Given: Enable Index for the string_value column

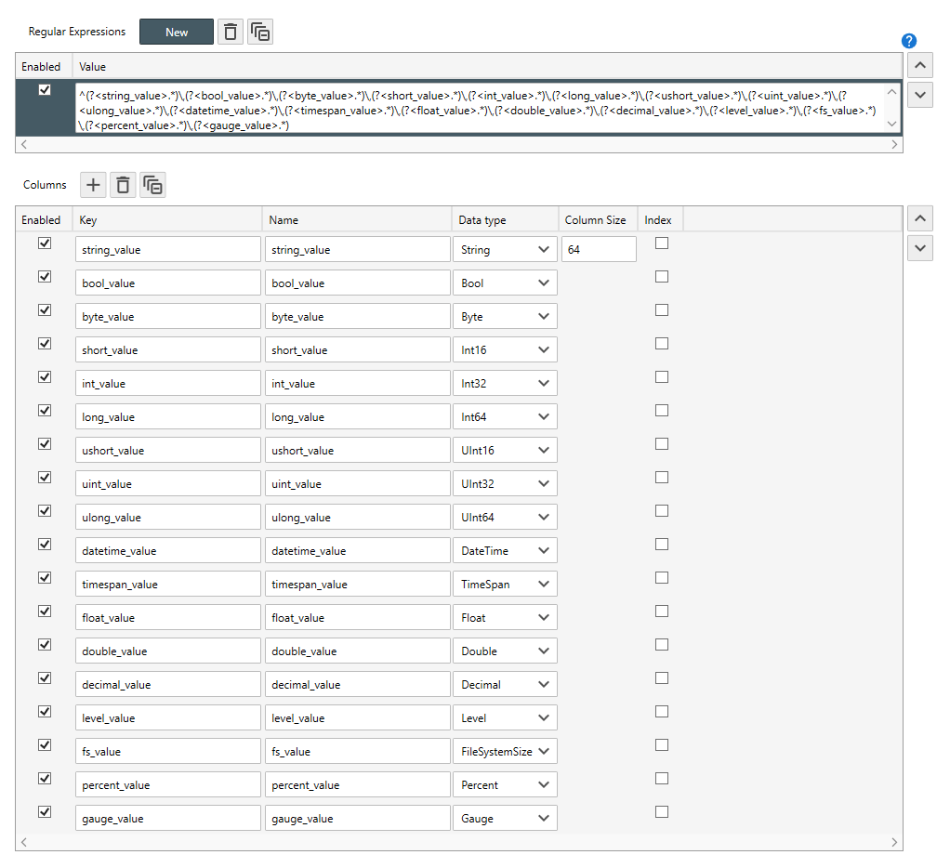Looking at the screenshot, I should point(661,243).
